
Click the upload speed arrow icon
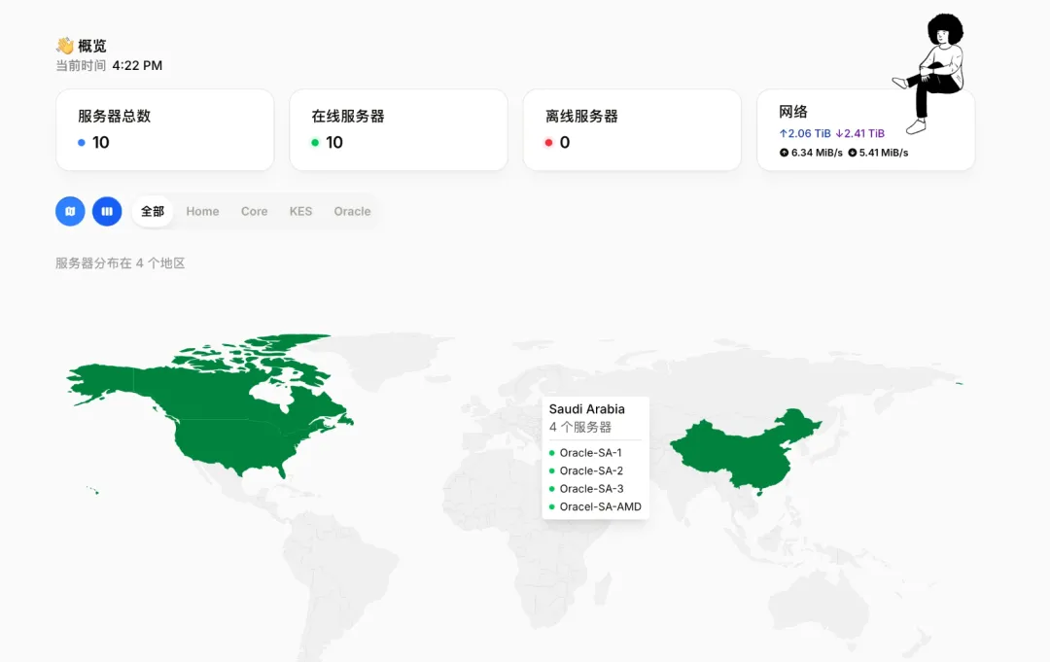(784, 153)
